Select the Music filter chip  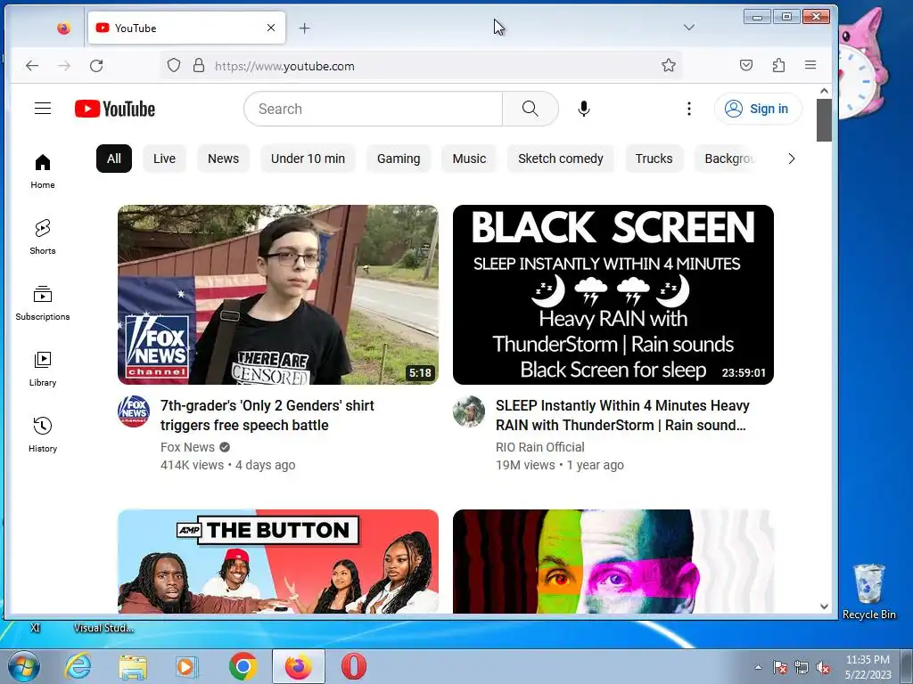click(x=469, y=159)
